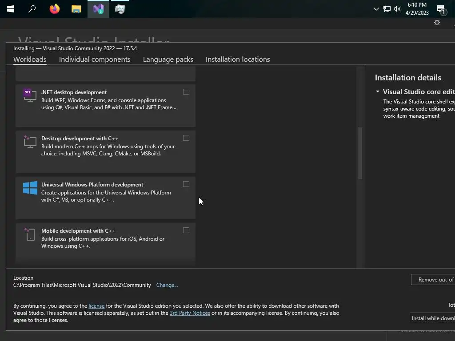The image size is (455, 341).
Task: Open Install while downloading dropdown
Action: [x=432, y=318]
